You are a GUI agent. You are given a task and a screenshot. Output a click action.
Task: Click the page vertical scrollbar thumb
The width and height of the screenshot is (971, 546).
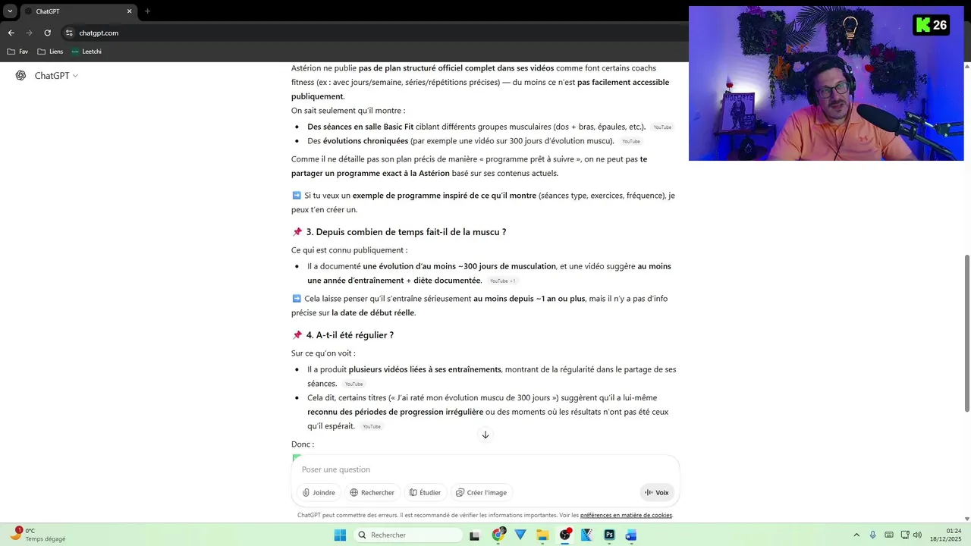coord(966,334)
